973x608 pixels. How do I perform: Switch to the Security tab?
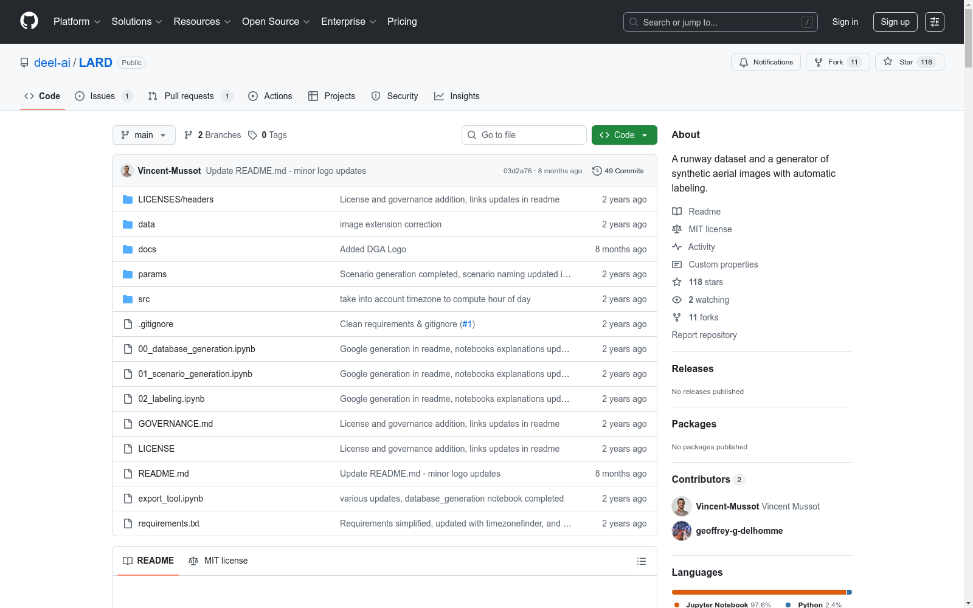(395, 96)
